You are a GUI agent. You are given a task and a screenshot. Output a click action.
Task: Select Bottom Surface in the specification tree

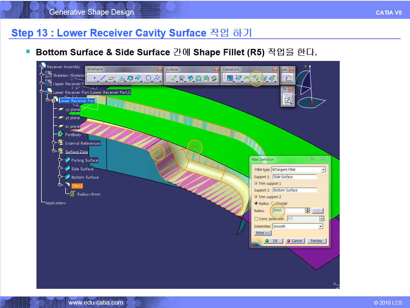click(x=85, y=177)
